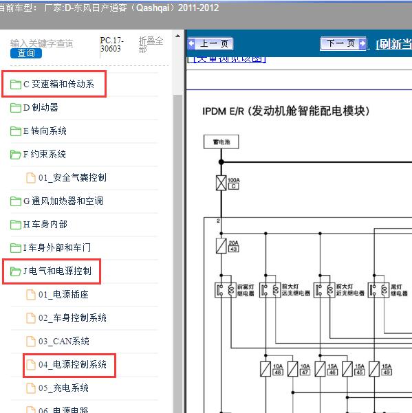Viewport: 412px width, 413px height.
Task: Expand folder C 变速箱和传动系
Action: tap(58, 85)
